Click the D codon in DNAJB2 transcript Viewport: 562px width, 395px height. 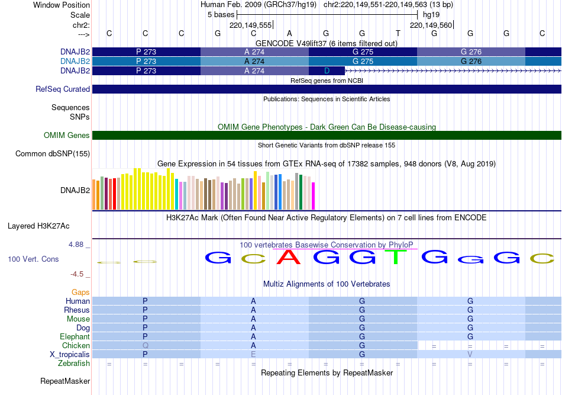(327, 70)
